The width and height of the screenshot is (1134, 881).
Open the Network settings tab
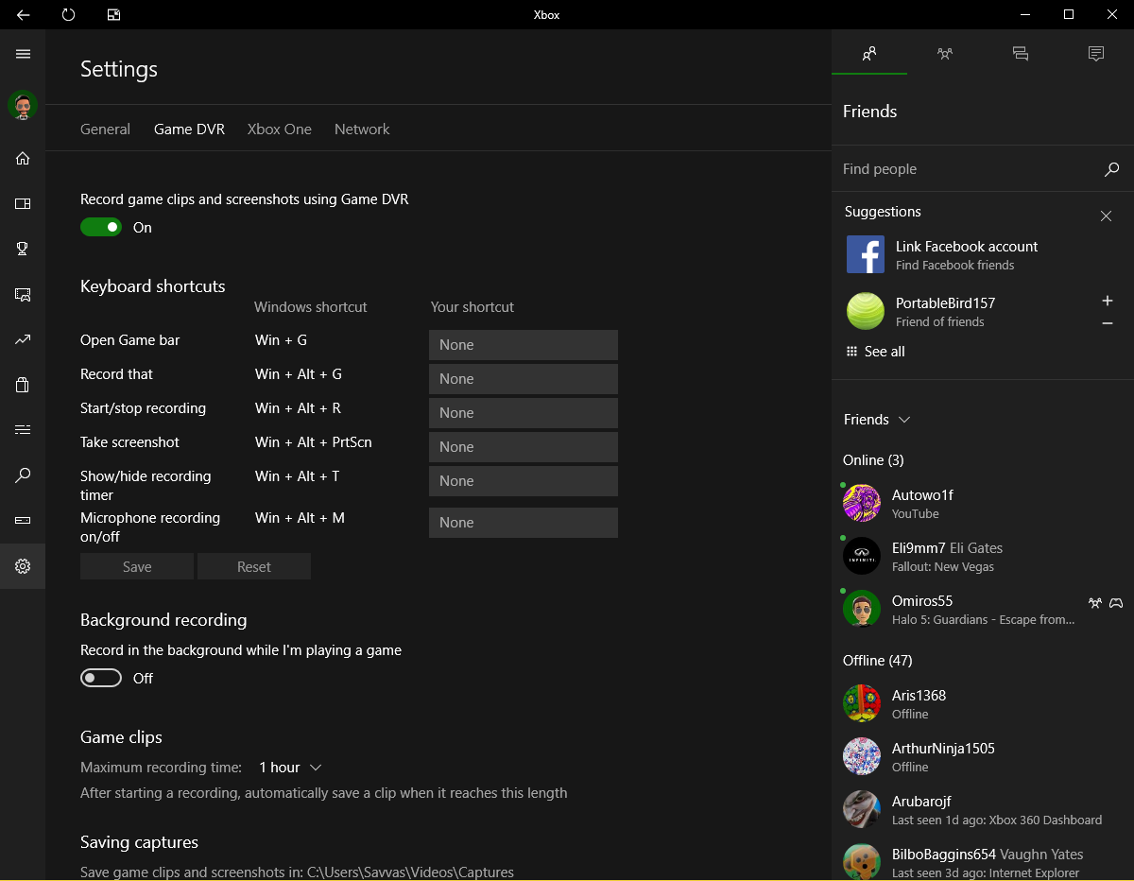pyautogui.click(x=362, y=130)
